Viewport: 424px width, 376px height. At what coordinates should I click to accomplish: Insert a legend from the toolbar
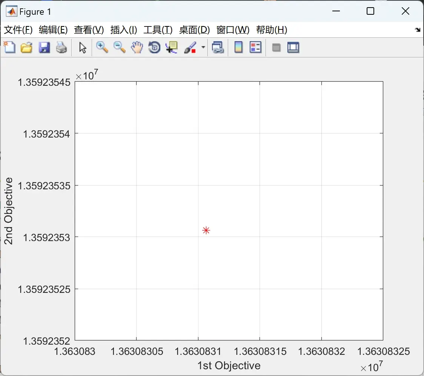click(255, 47)
